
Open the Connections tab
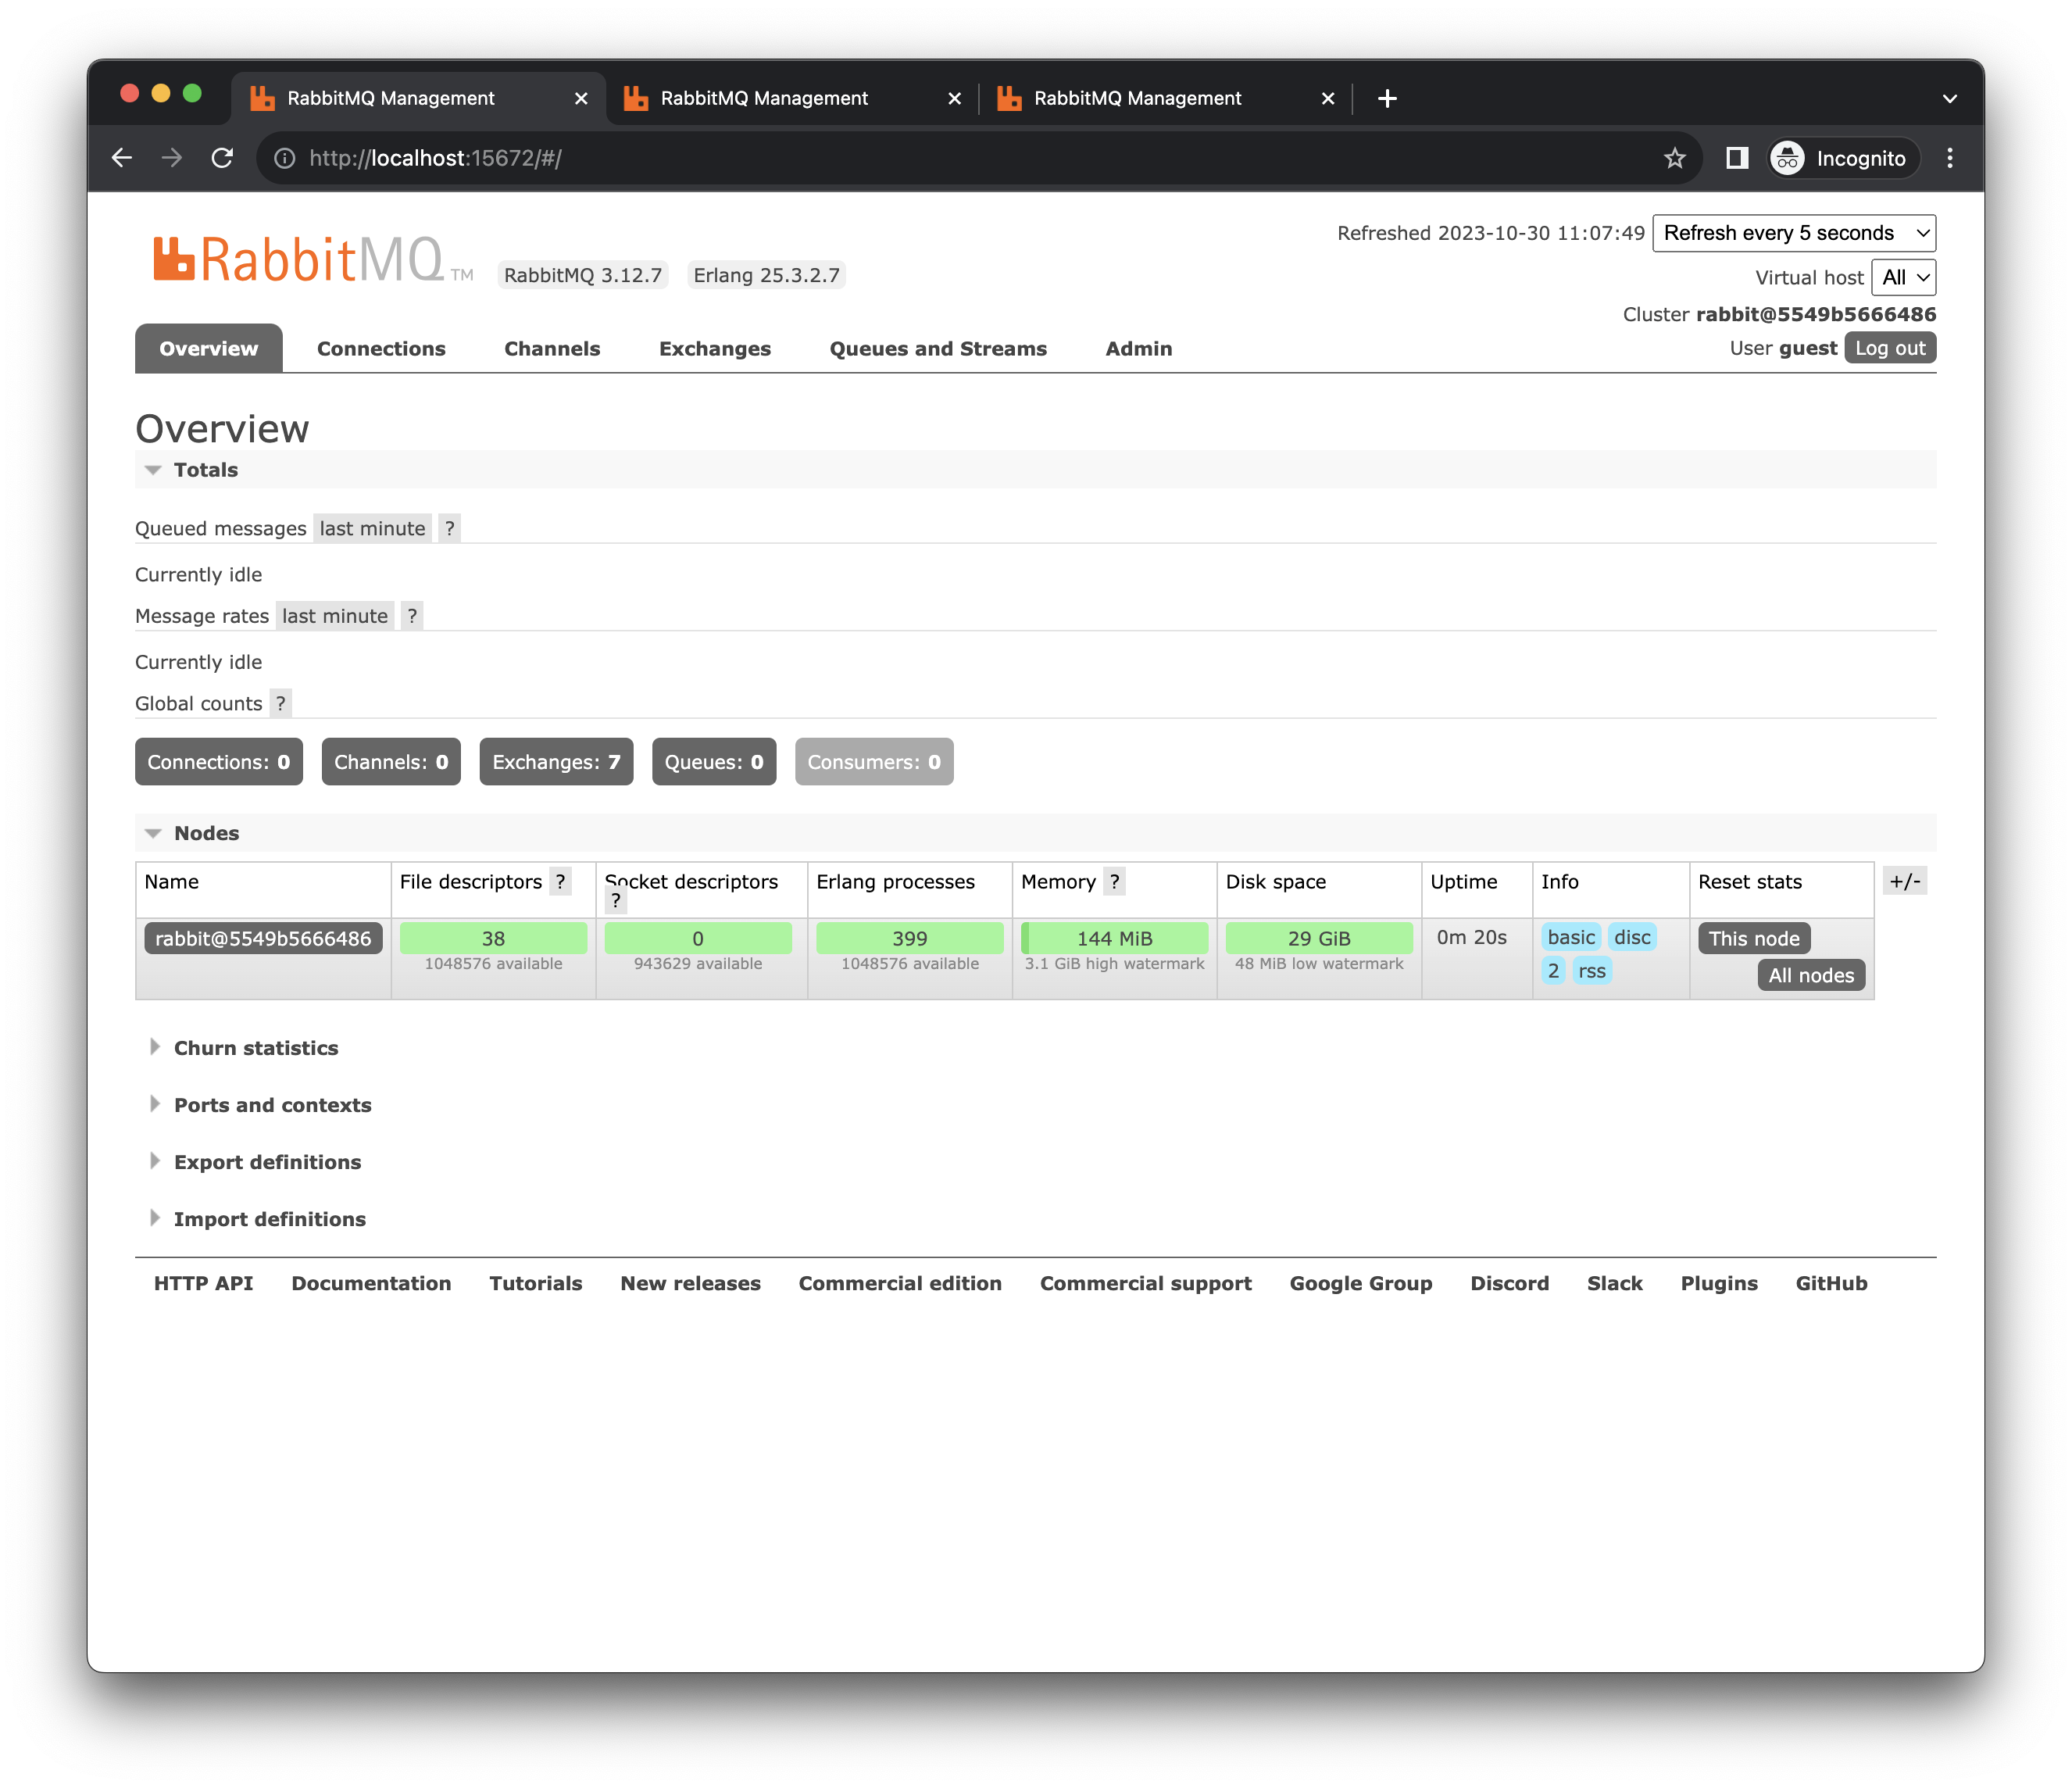[381, 348]
